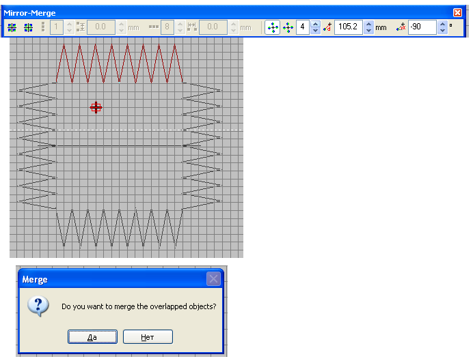Image resolution: width=473 pixels, height=361 pixels.
Task: Click the second mirror reflect icon in toolbar
Action: [x=28, y=28]
